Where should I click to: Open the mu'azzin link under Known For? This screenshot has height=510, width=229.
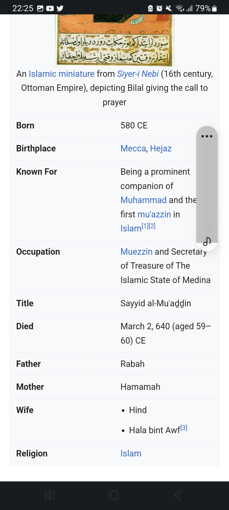click(154, 215)
